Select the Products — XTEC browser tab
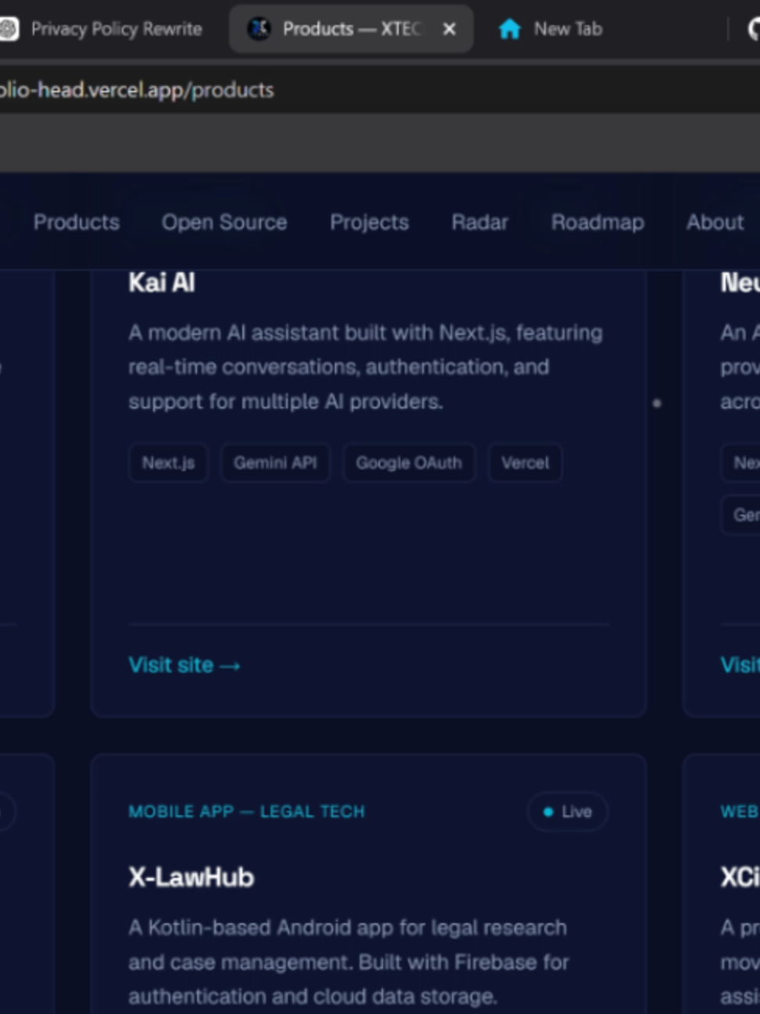 (351, 29)
